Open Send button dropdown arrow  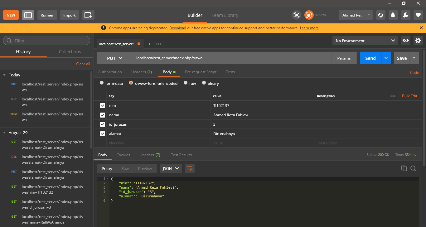coord(386,58)
